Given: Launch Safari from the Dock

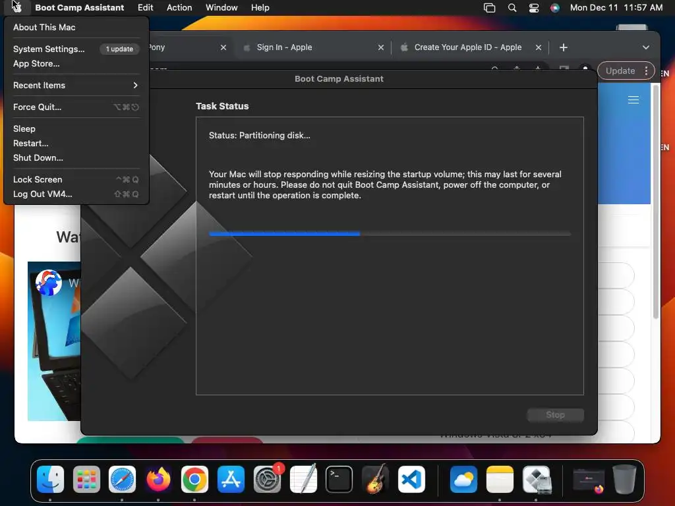Looking at the screenshot, I should point(122,479).
